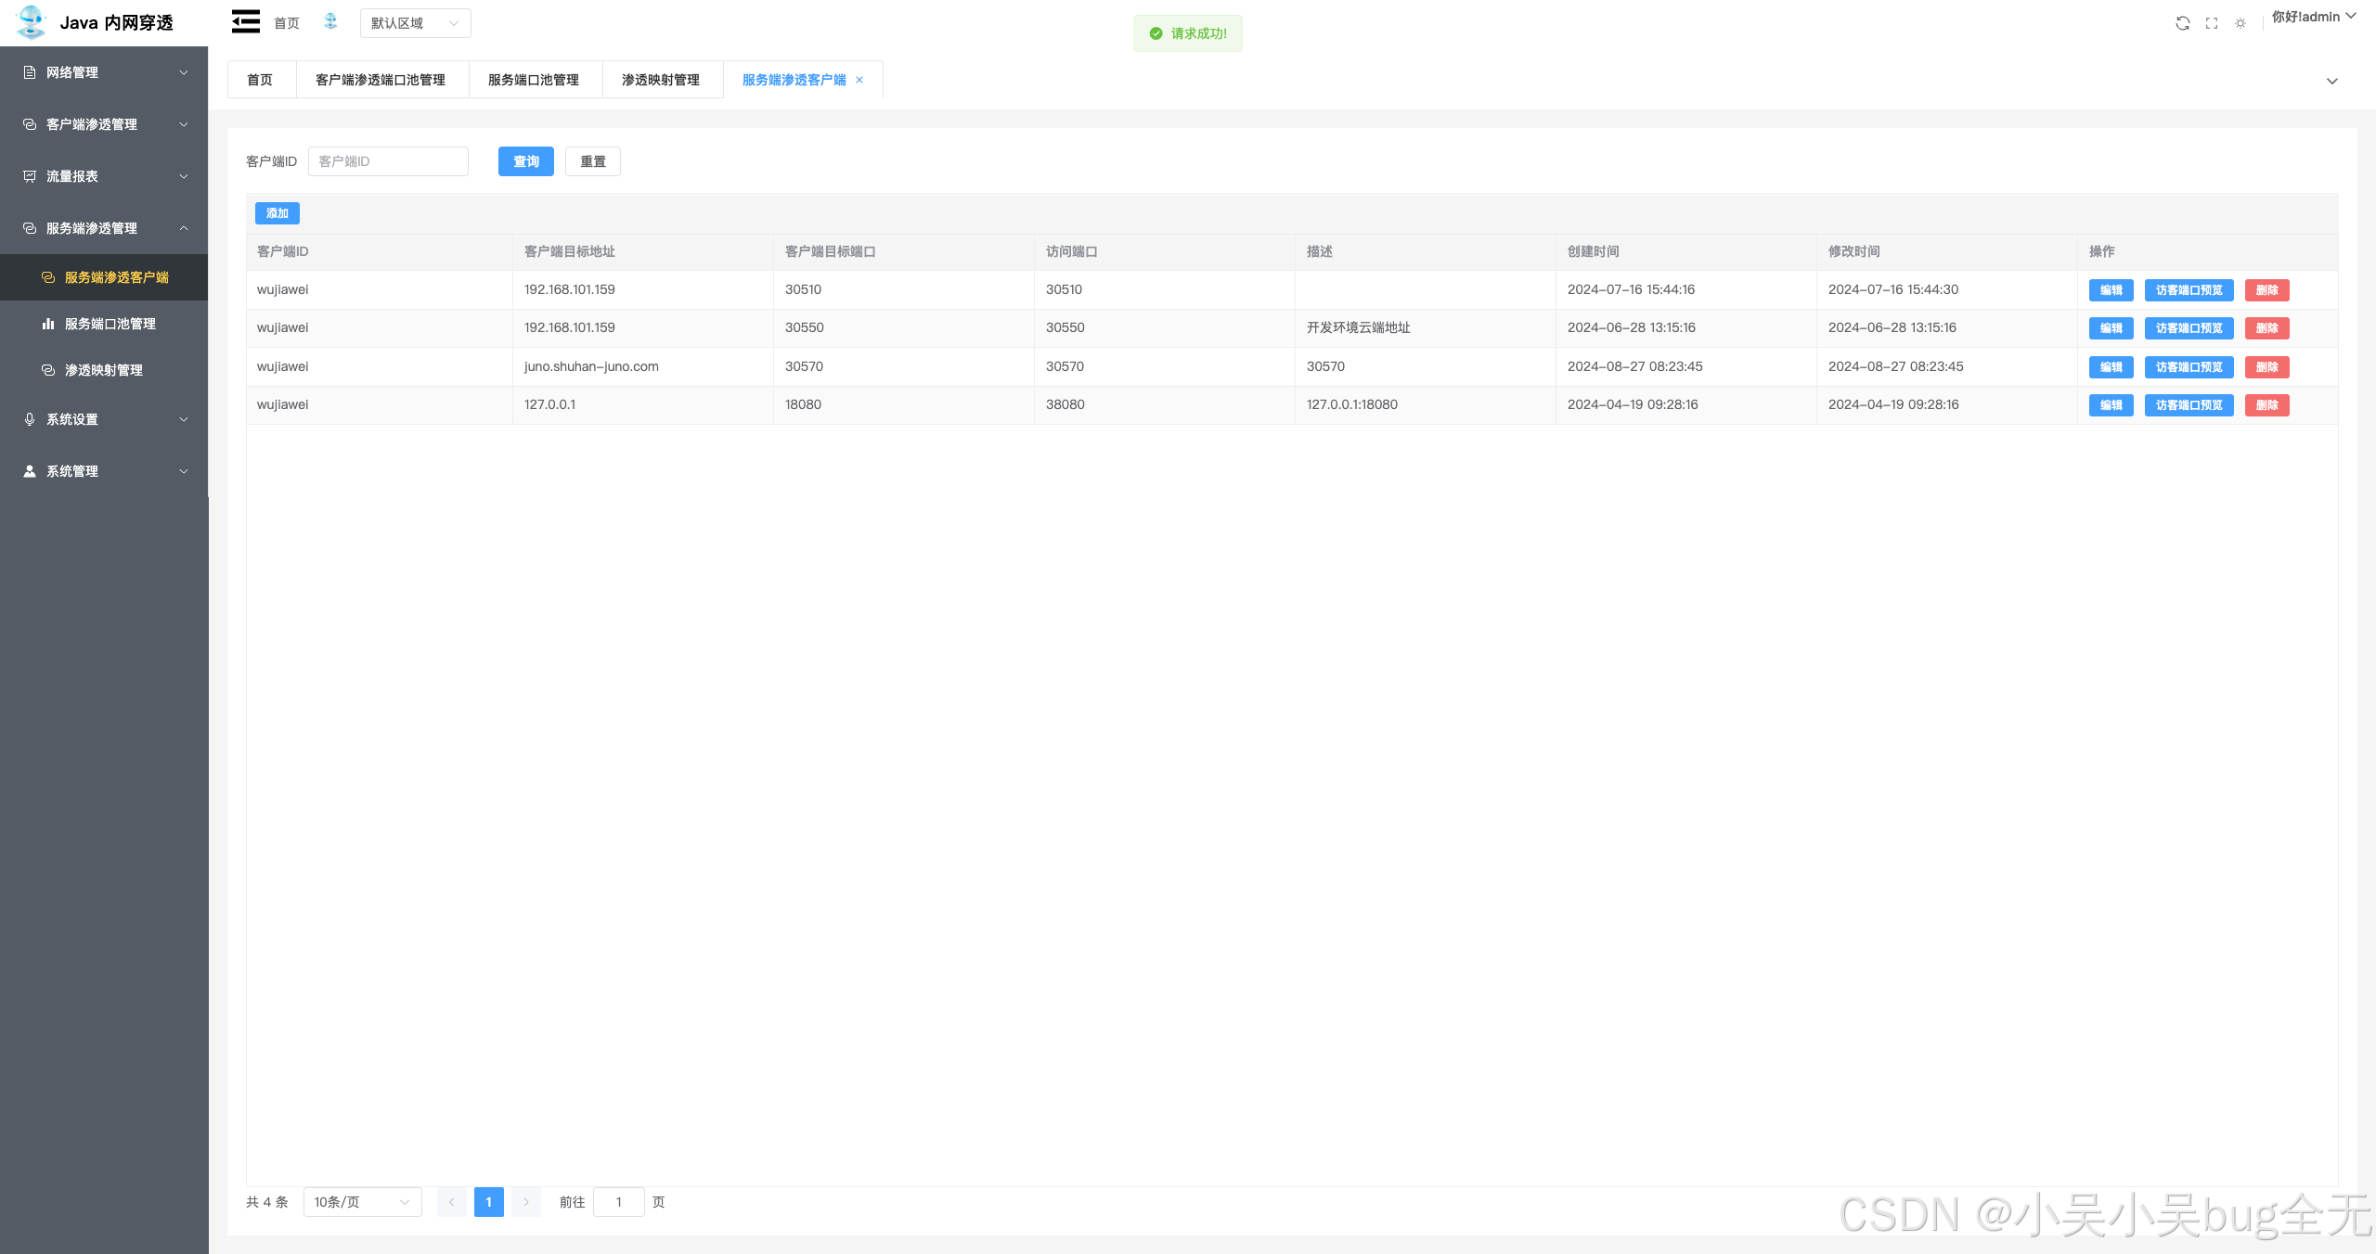The height and width of the screenshot is (1254, 2376).
Task: Collapse the sidebar with the hamburger icon
Action: click(245, 21)
